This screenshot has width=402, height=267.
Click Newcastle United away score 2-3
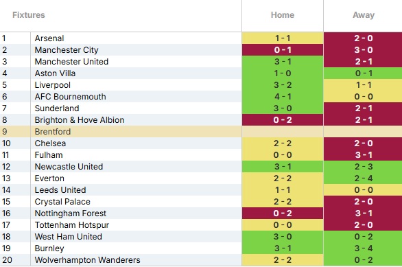click(x=363, y=167)
